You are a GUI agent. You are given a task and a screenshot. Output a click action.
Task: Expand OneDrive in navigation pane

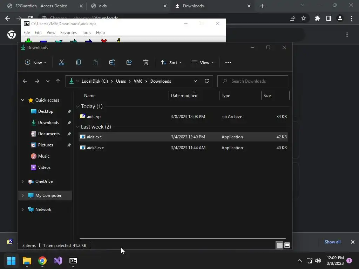[x=23, y=181]
